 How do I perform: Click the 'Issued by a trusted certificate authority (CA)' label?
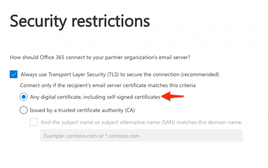tap(82, 110)
